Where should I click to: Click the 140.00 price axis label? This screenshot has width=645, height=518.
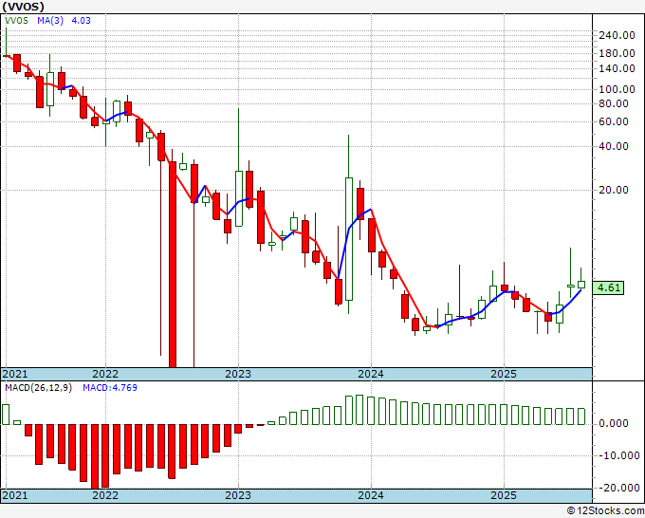coord(617,68)
